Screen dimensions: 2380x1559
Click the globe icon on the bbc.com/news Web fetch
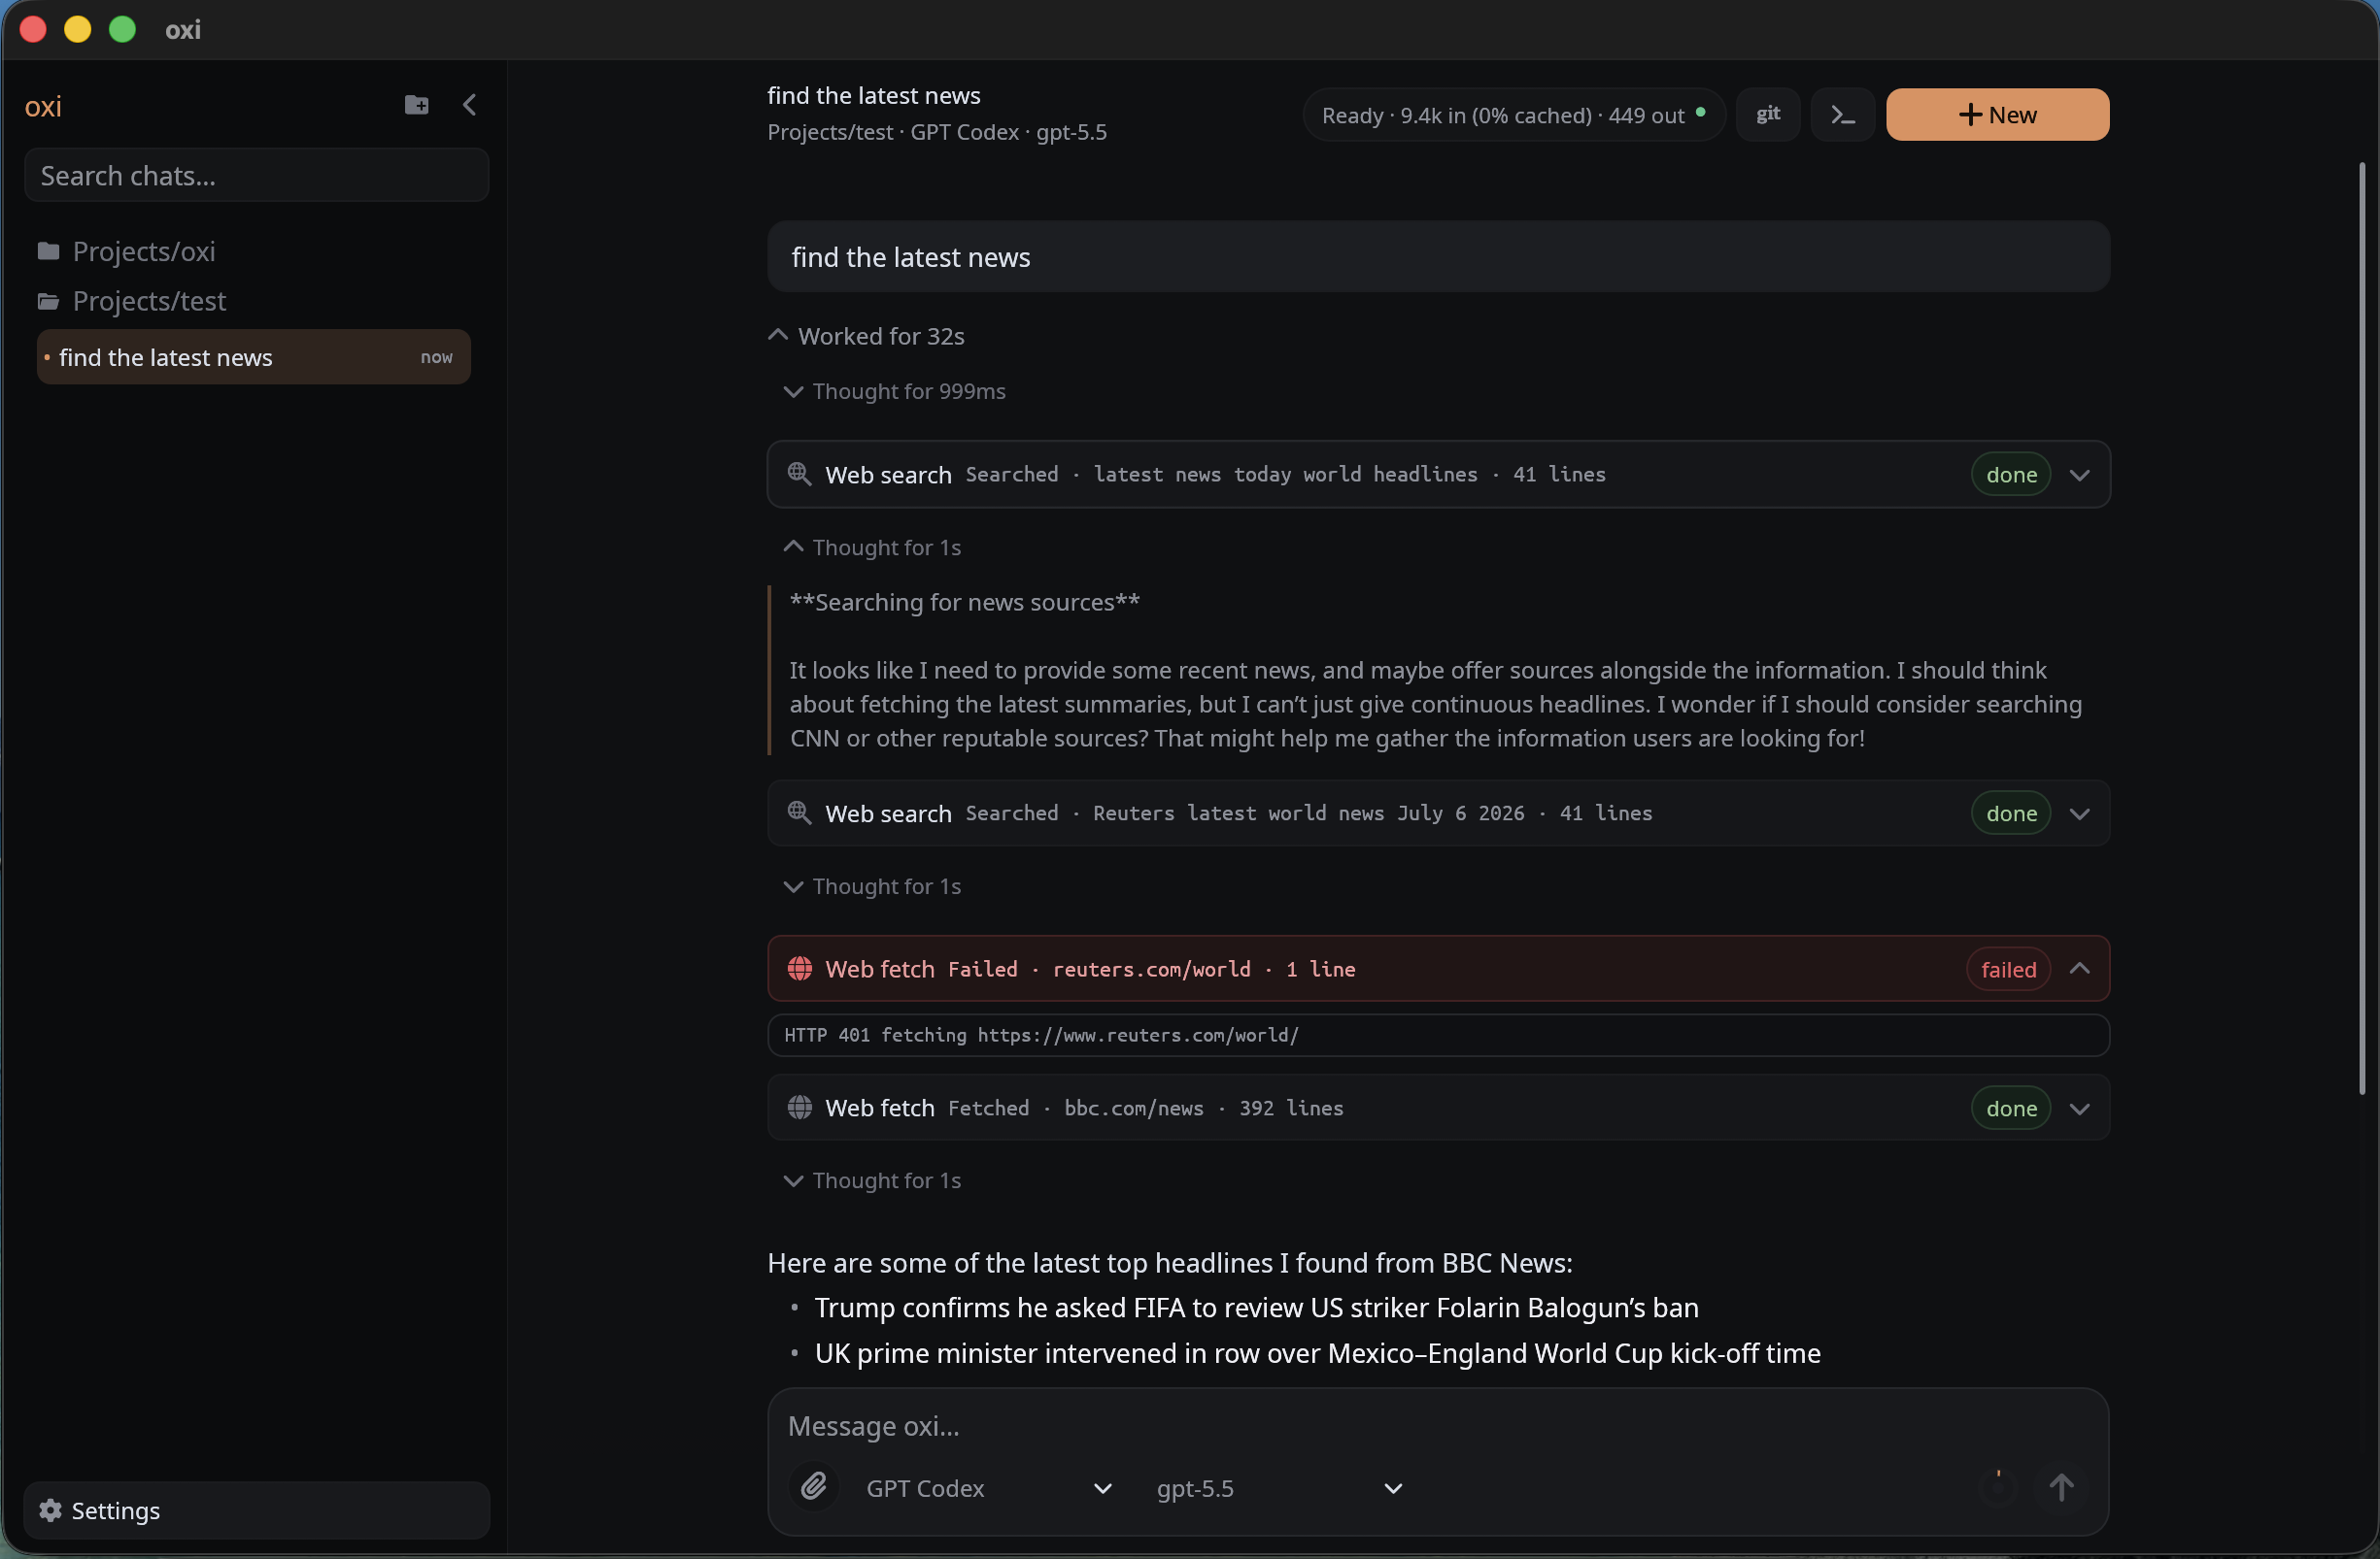pos(799,1108)
